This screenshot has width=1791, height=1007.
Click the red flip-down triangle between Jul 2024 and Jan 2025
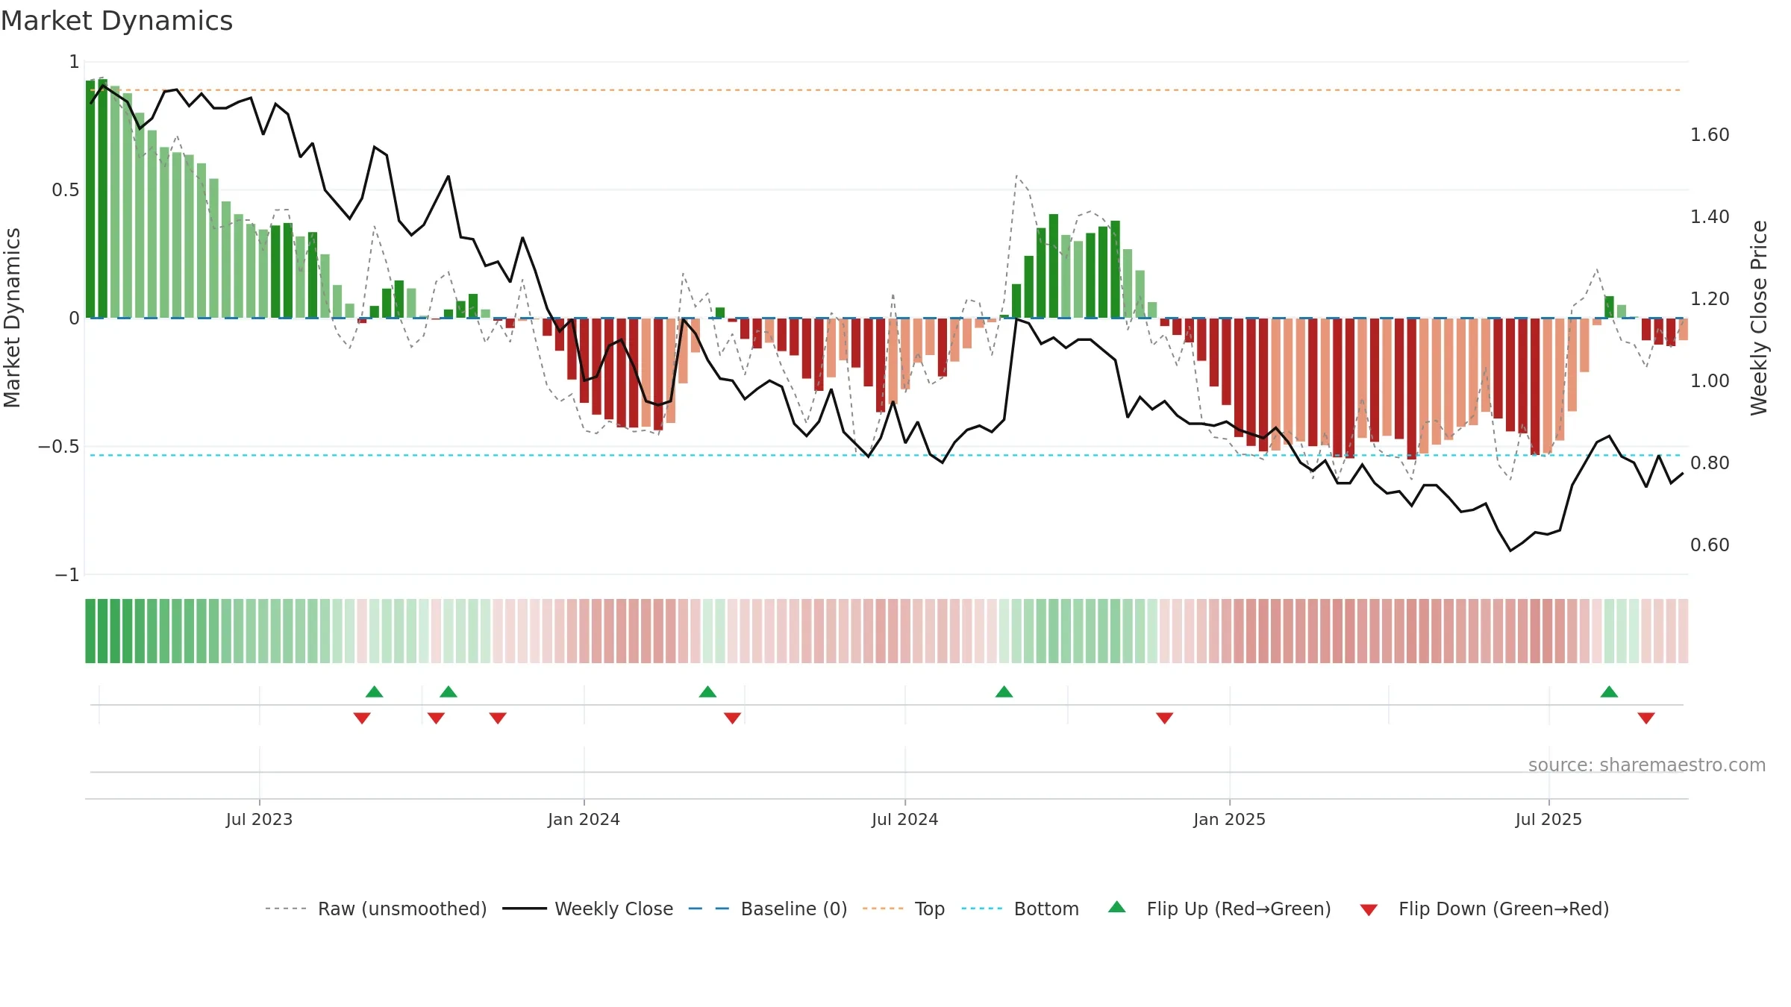point(1164,718)
